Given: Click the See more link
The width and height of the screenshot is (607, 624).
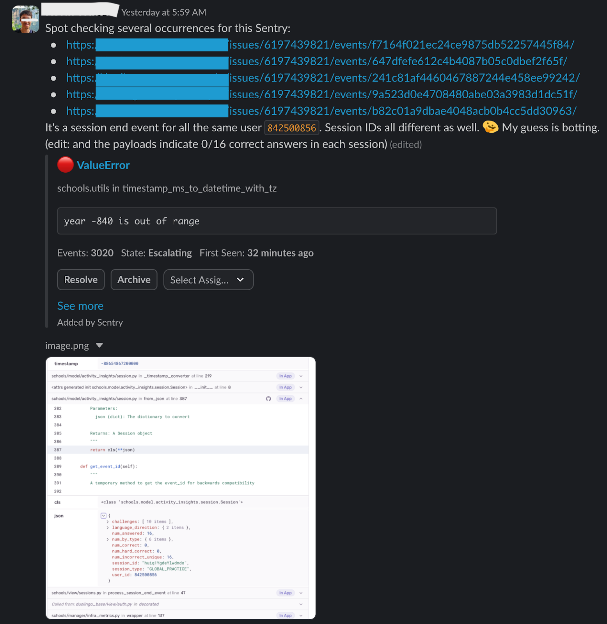Looking at the screenshot, I should pyautogui.click(x=80, y=306).
